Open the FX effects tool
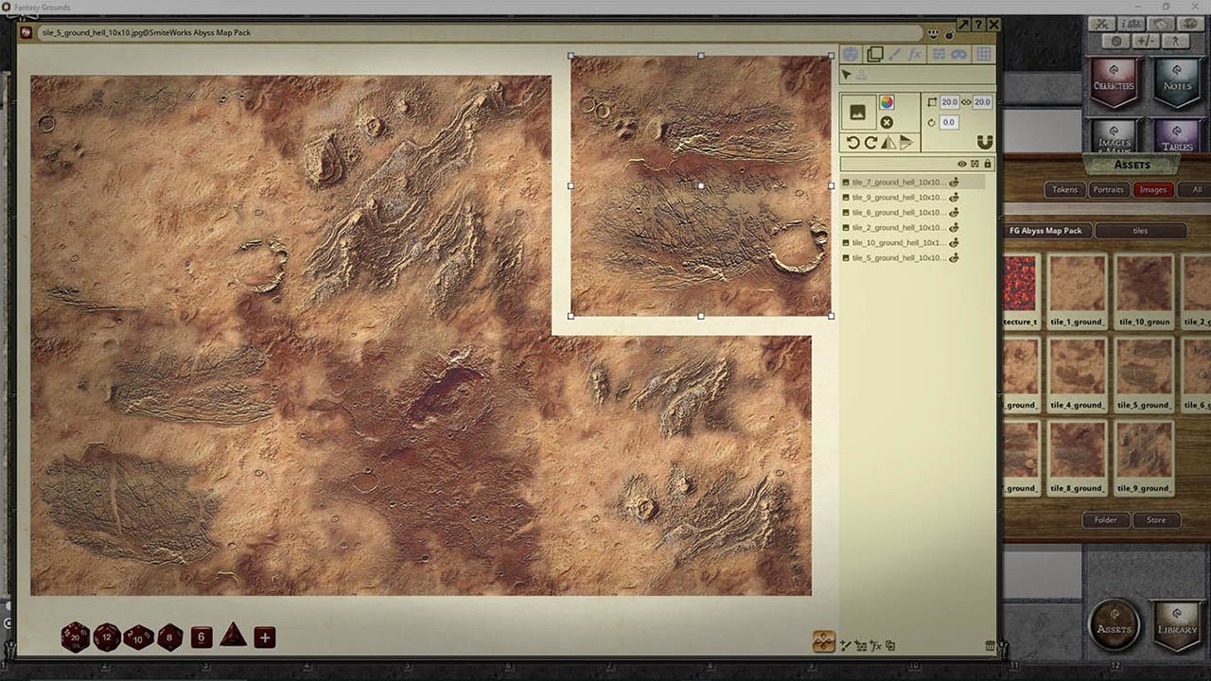 pyautogui.click(x=915, y=55)
